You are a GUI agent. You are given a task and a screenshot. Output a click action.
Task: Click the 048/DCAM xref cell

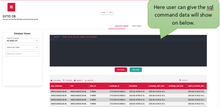[79, 96]
